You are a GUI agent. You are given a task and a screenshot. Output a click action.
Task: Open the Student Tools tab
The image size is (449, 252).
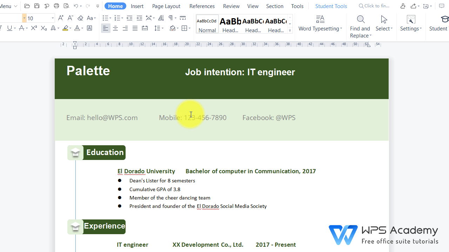pyautogui.click(x=331, y=6)
